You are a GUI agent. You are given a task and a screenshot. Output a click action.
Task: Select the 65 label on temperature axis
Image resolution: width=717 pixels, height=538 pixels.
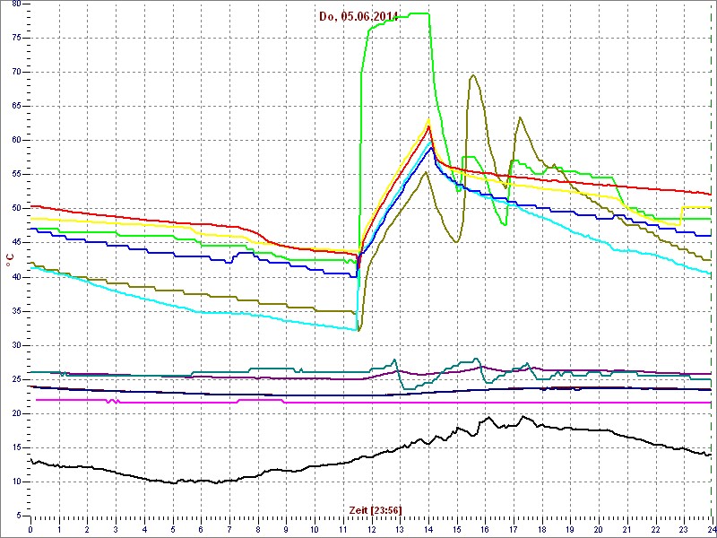coord(16,107)
